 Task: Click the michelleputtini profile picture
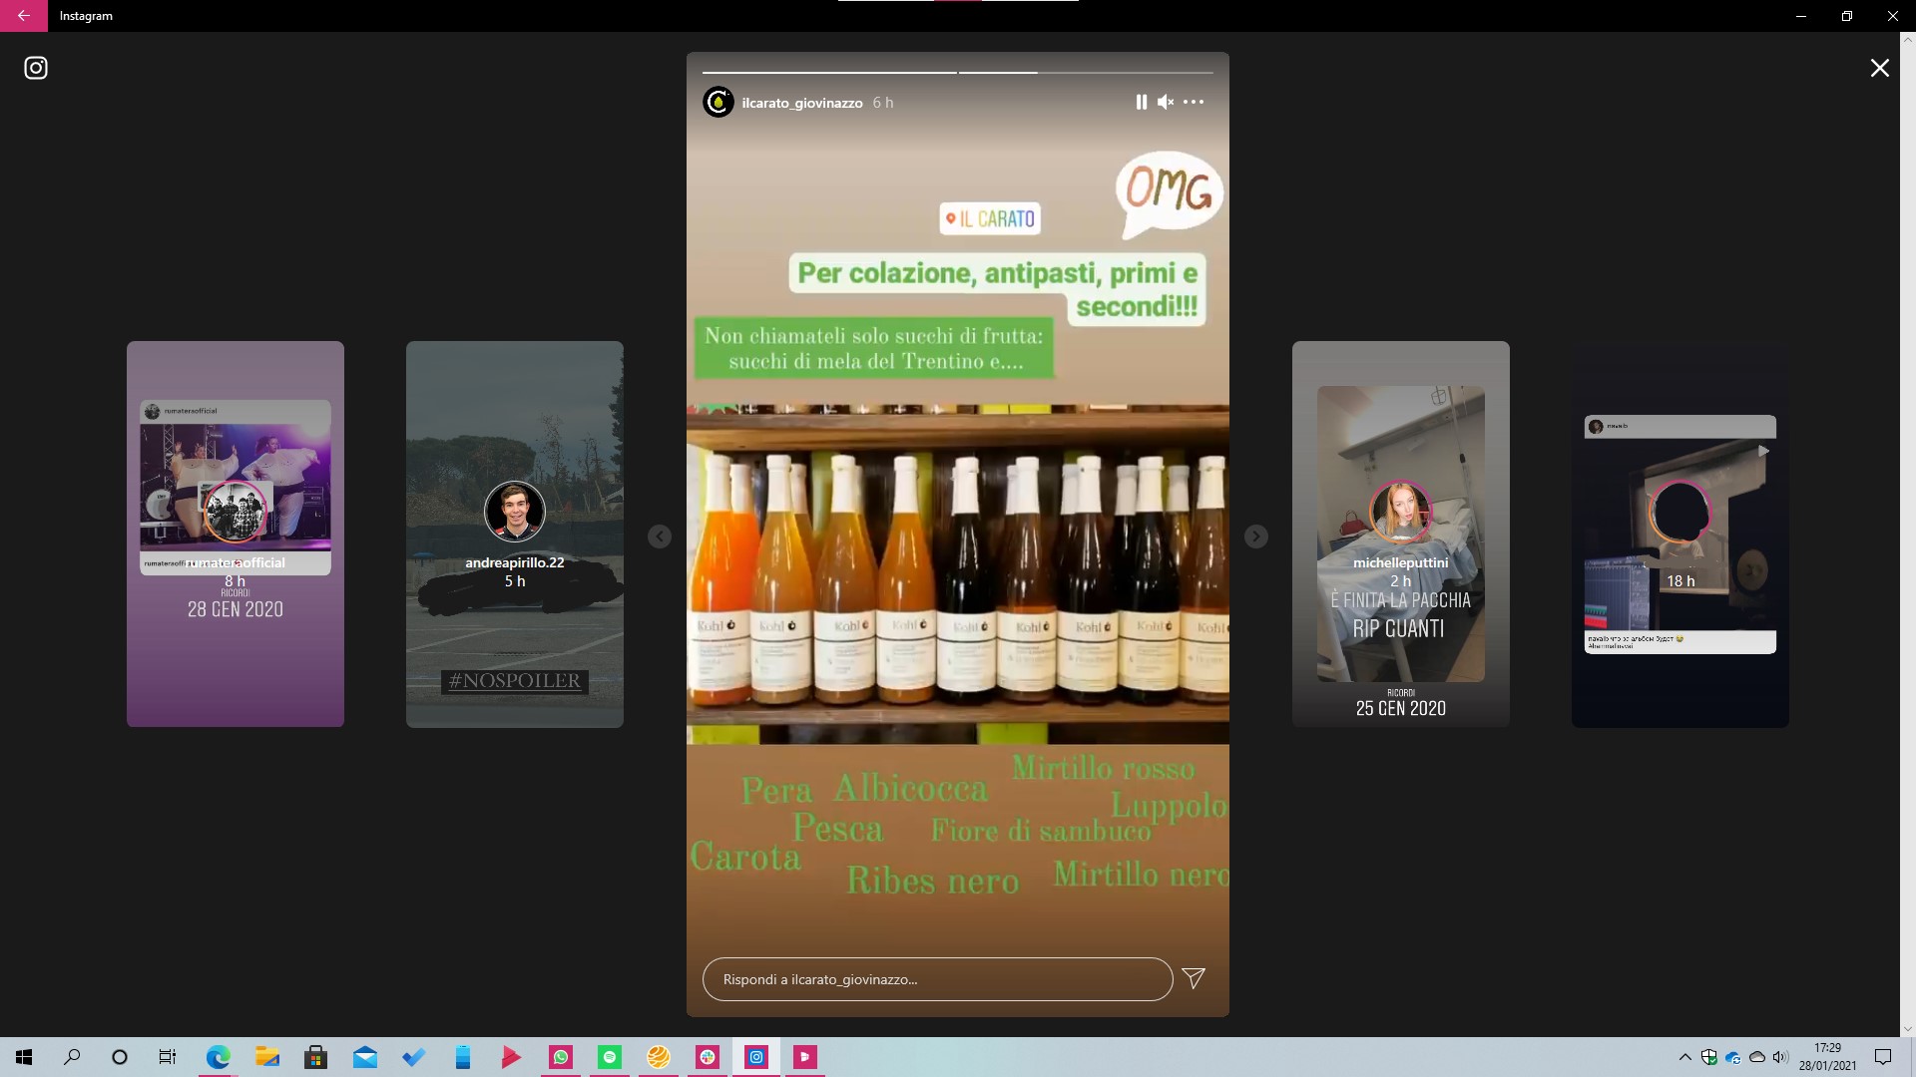1401,512
